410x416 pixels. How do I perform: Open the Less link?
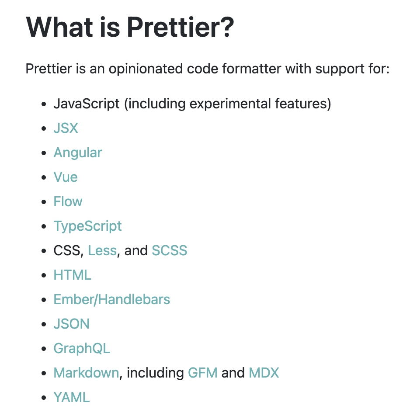[x=102, y=250]
